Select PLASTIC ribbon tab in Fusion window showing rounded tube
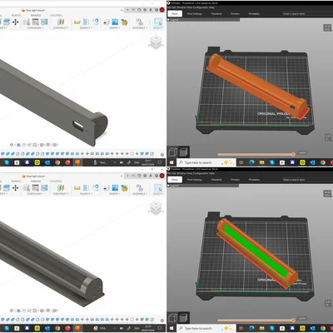This screenshot has width=333, height=333. [x=16, y=181]
